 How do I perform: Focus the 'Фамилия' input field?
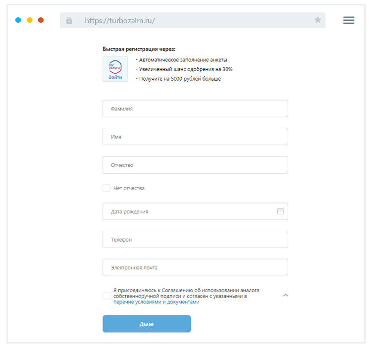click(x=195, y=109)
